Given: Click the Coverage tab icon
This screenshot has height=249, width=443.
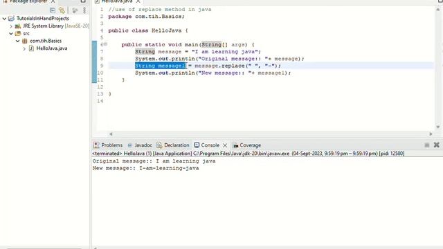Looking at the screenshot, I should 235,145.
